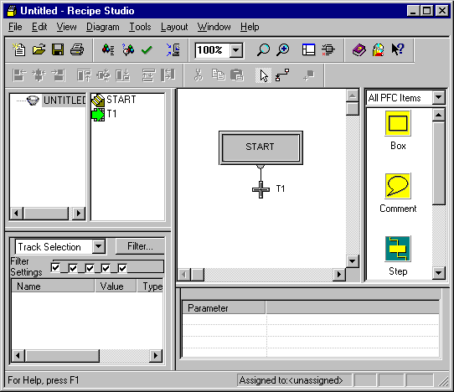
Task: Open the Help menu
Action: [x=250, y=27]
